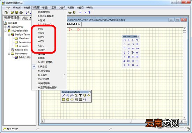Screen dimensions: 192x133
Task: Select the sigma IEEE symbol
Action: 129,65
